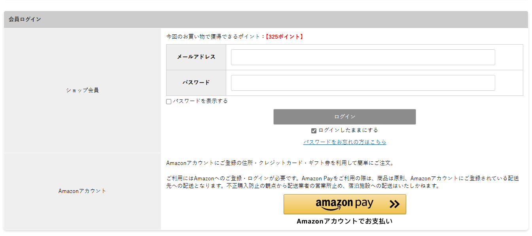This screenshot has width=532, height=236.
Task: Click the Amazon Pay delivery notice paragraph
Action: tap(343, 182)
